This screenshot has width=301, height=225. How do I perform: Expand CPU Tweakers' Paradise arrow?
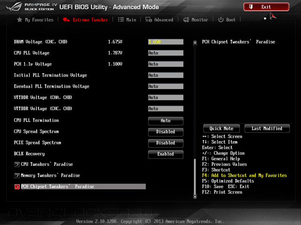click(x=17, y=165)
